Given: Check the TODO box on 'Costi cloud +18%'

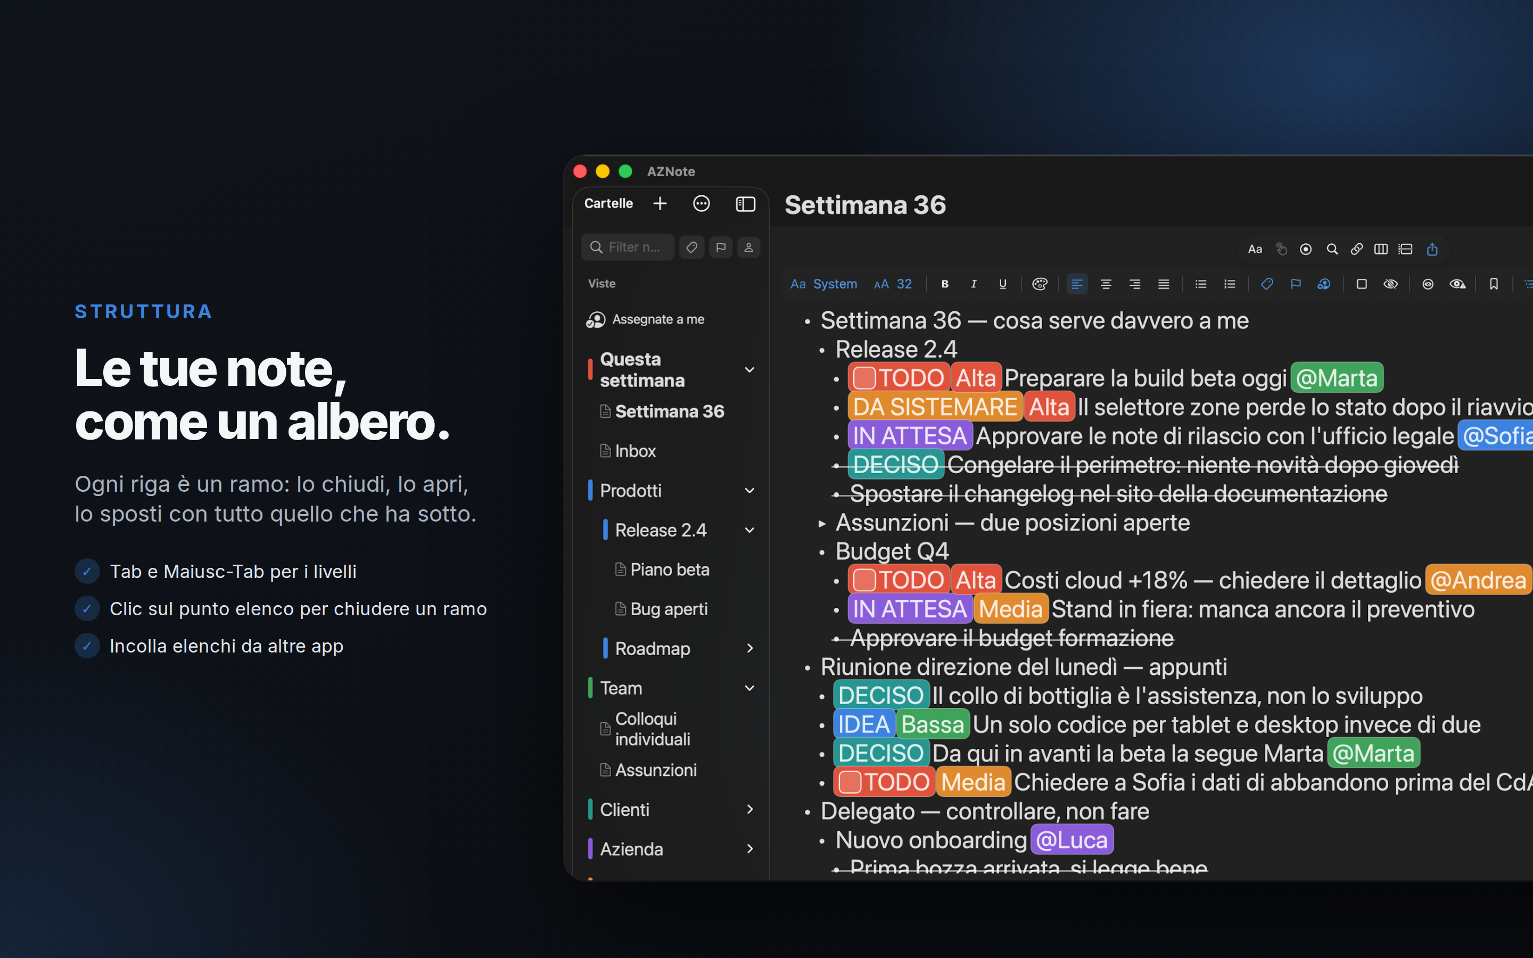Looking at the screenshot, I should tap(864, 580).
